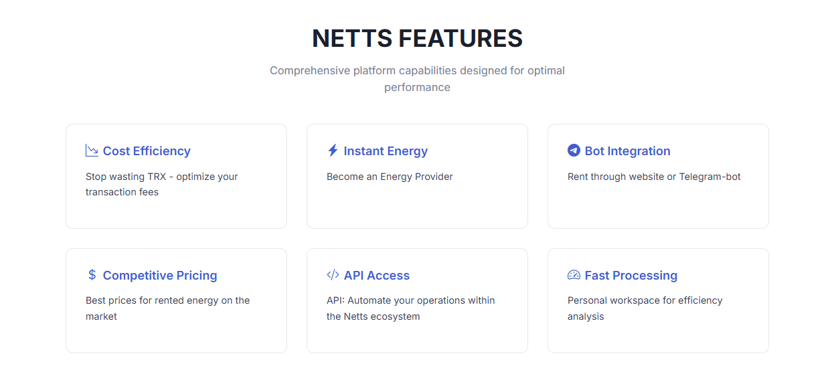826x392 pixels.
Task: Select the Fast Processing title
Action: point(631,276)
